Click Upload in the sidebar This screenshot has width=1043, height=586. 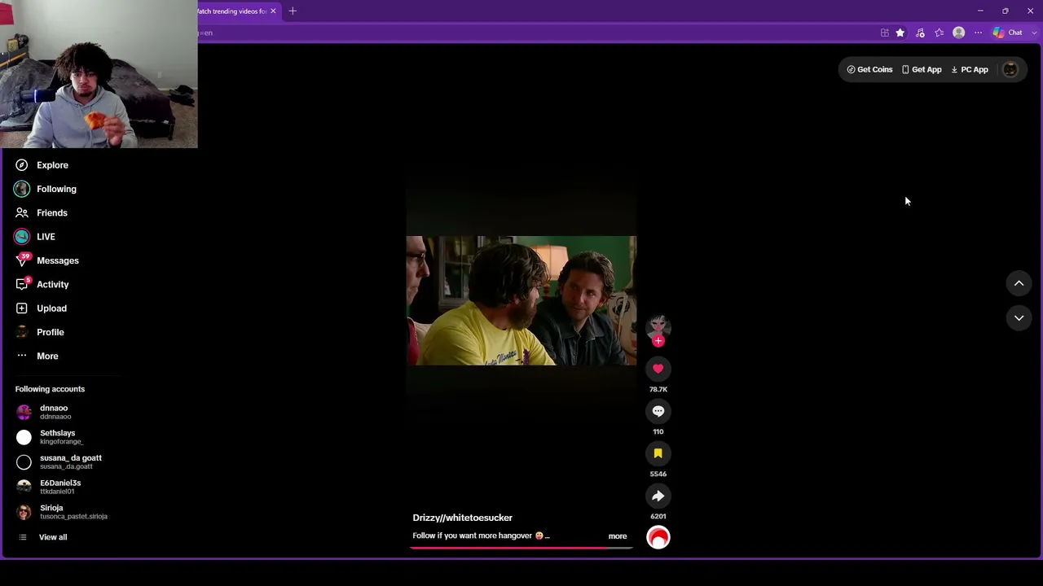pos(41,308)
